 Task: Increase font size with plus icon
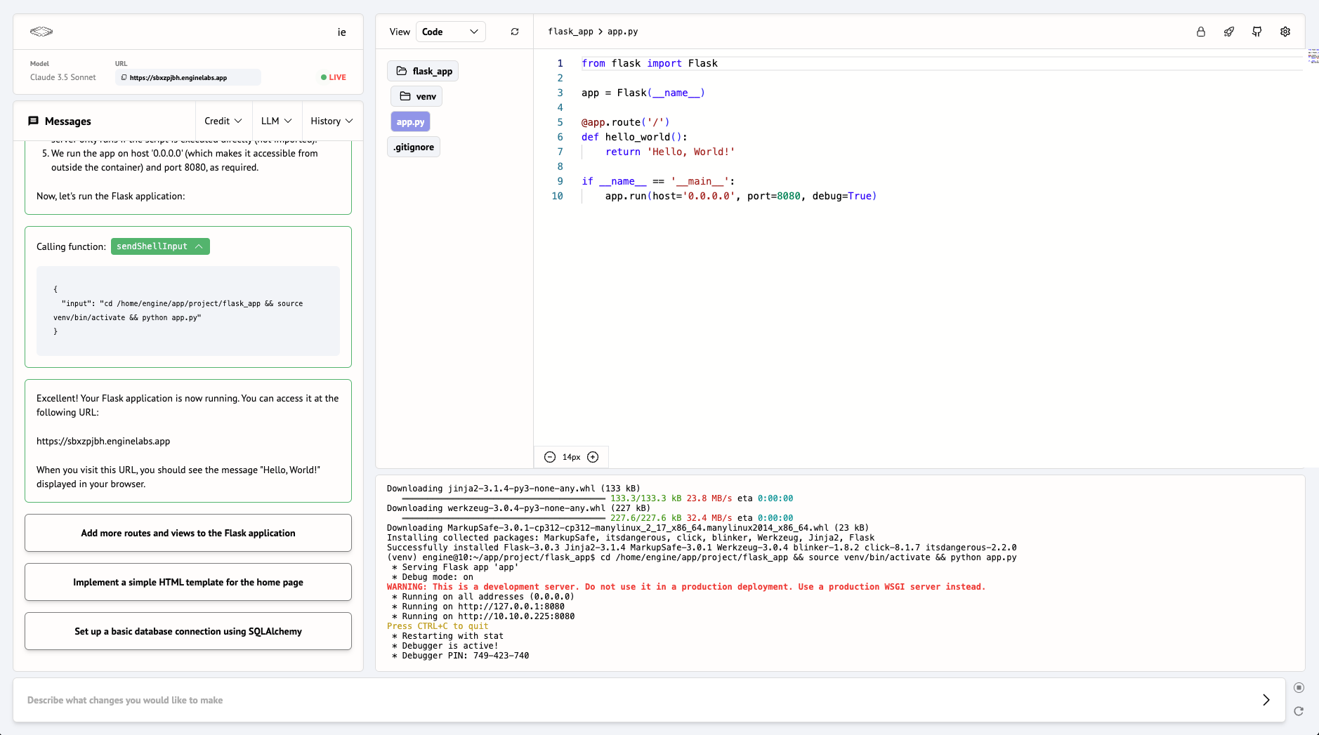[x=593, y=457]
